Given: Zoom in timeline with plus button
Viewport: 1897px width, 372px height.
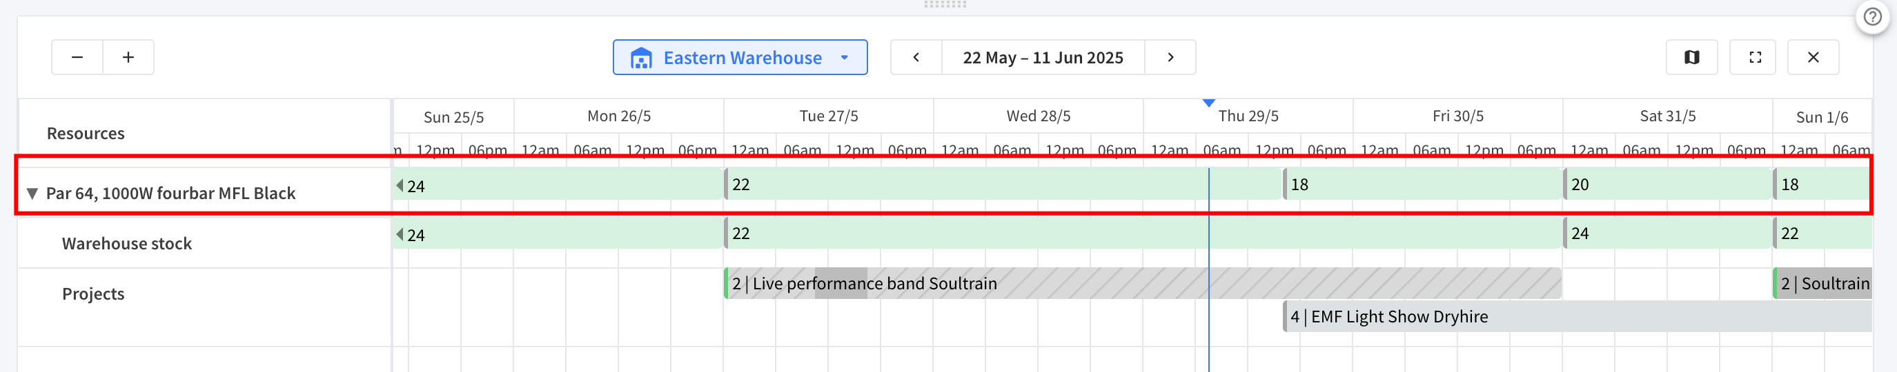Looking at the screenshot, I should click(128, 57).
